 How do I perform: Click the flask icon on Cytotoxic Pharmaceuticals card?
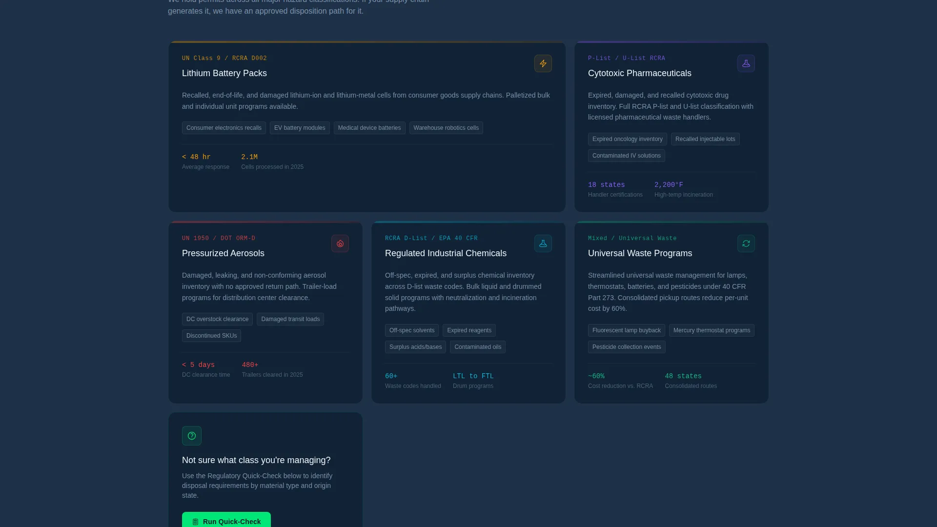click(746, 63)
